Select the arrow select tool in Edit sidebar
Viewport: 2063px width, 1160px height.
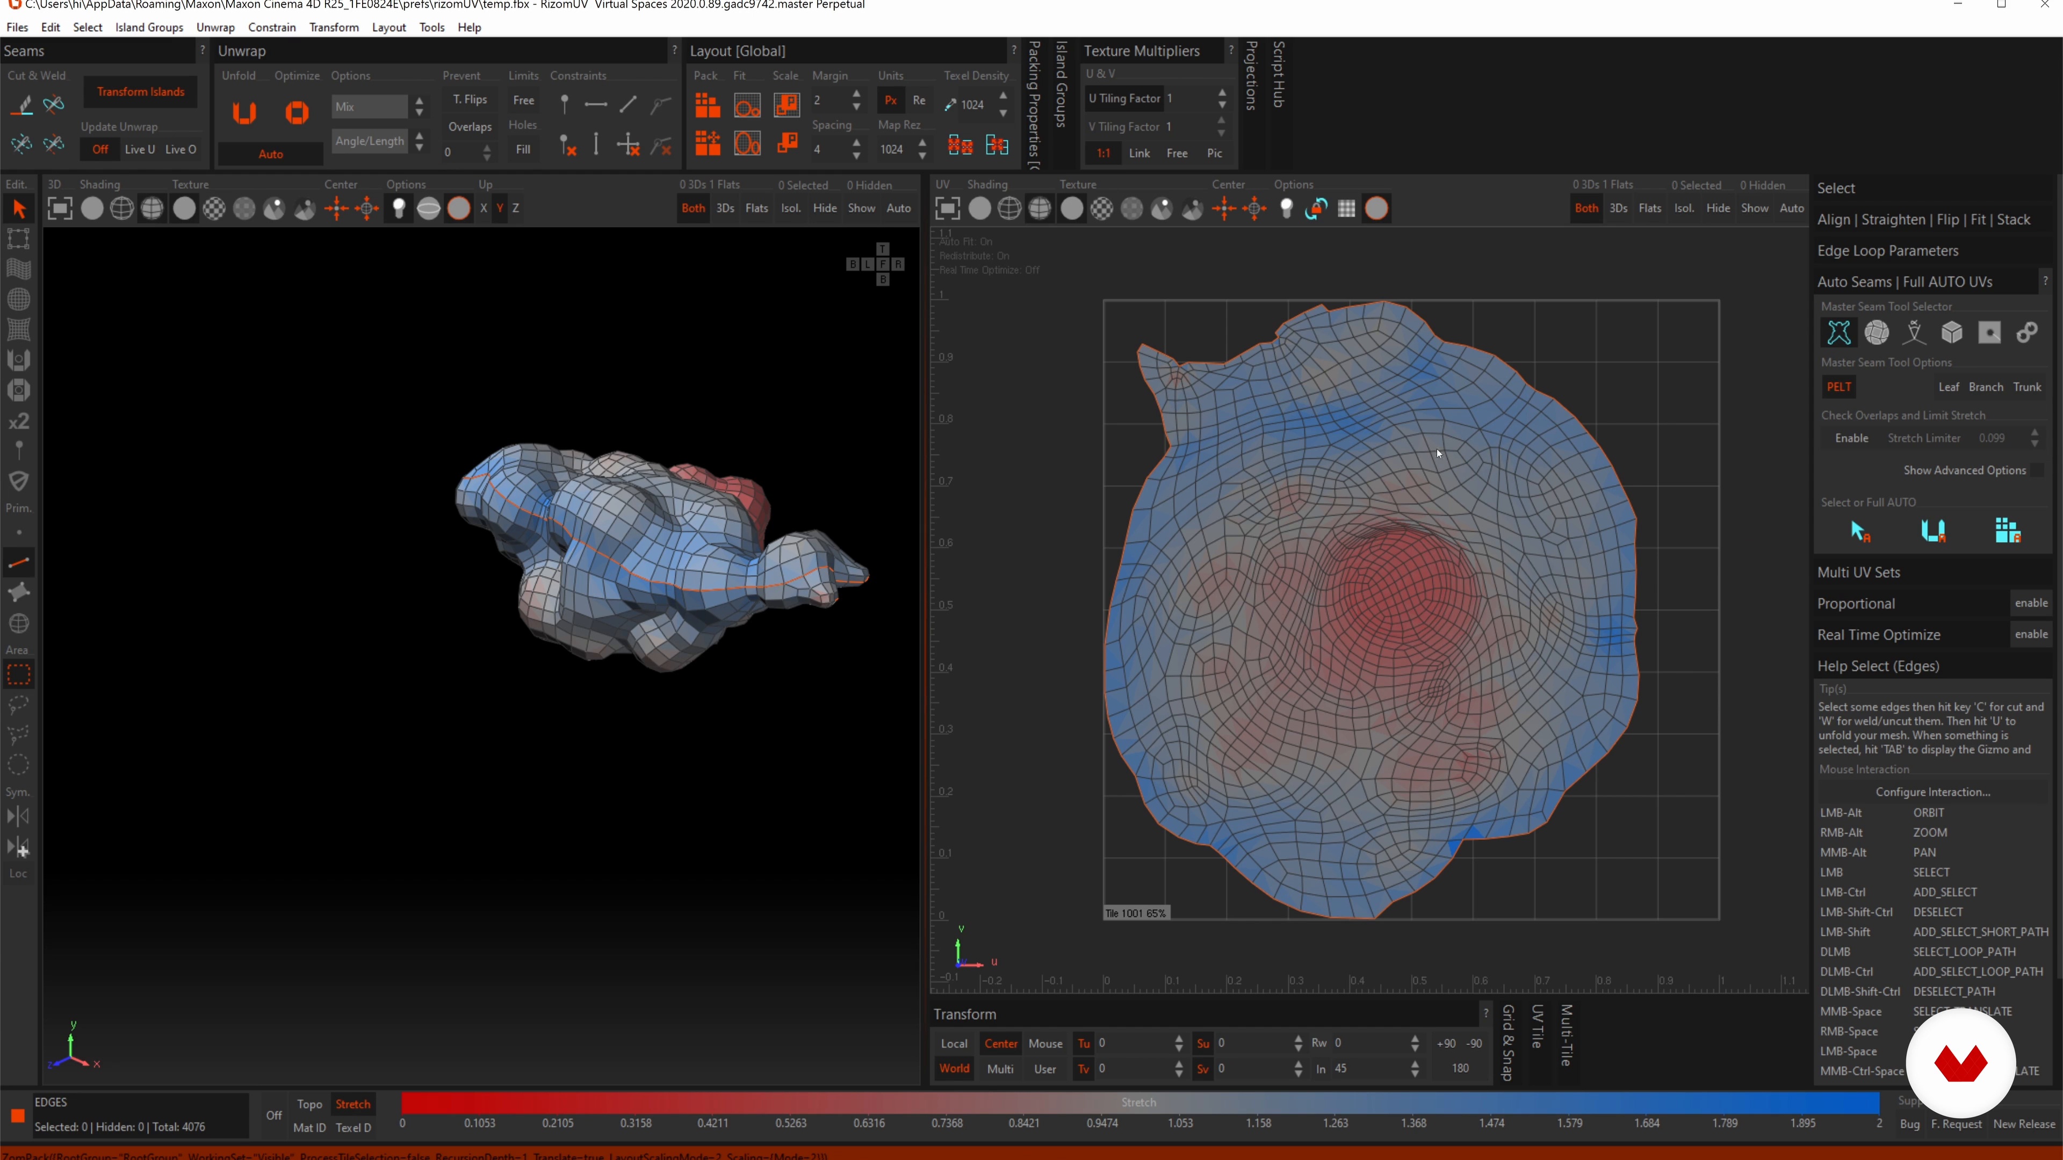(x=18, y=209)
